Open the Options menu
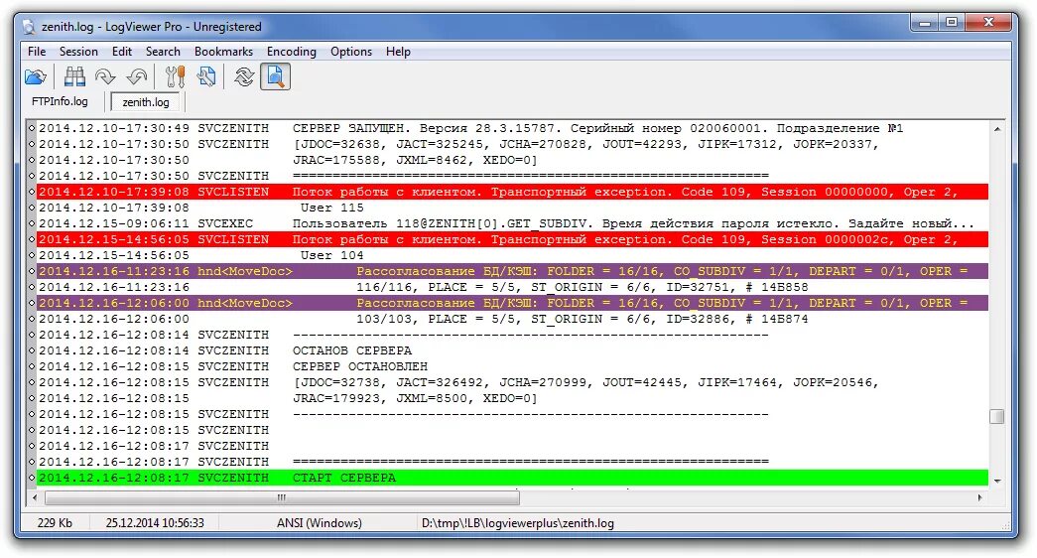 (351, 52)
